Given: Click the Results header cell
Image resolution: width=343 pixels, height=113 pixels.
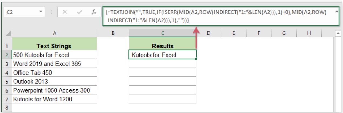Looking at the screenshot, I should [163, 44].
